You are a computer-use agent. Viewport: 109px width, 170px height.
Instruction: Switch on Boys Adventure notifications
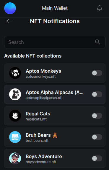[x=97, y=158]
